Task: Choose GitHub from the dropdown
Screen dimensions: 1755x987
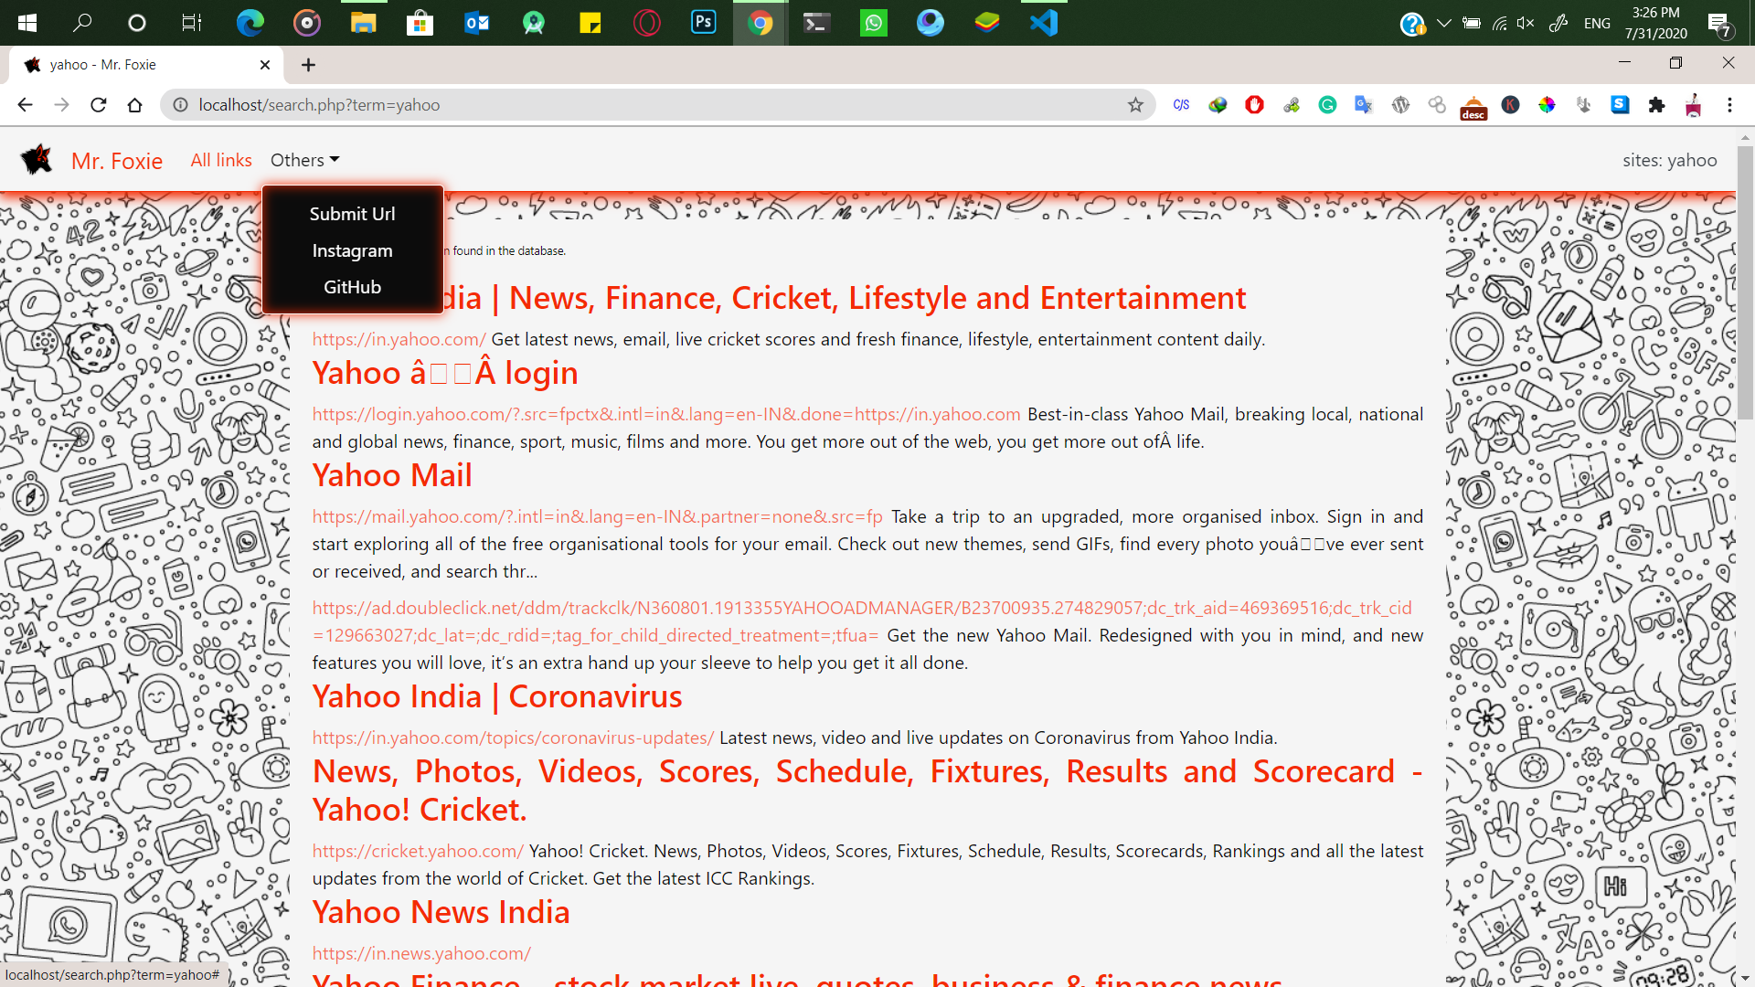Action: click(x=352, y=287)
